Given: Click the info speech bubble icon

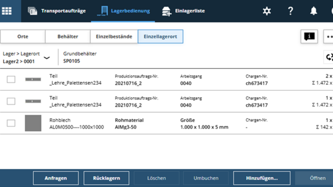Looking at the screenshot, I should tap(309, 37).
